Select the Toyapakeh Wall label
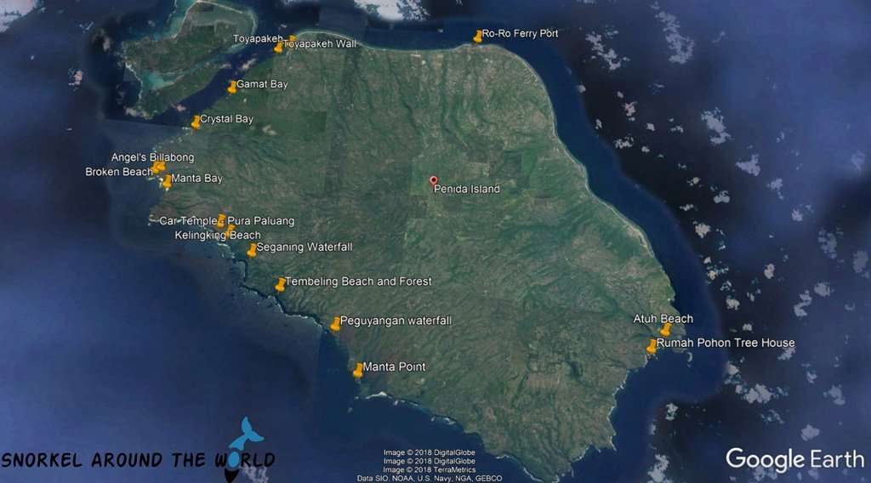The height and width of the screenshot is (483, 871). pos(321,44)
